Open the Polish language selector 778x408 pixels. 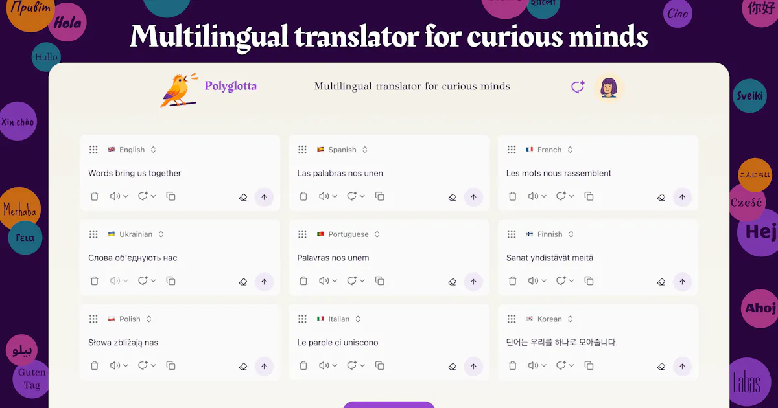tap(130, 319)
